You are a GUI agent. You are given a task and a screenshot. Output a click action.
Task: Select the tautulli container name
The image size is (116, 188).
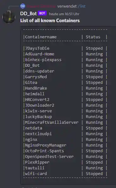pos(35,168)
